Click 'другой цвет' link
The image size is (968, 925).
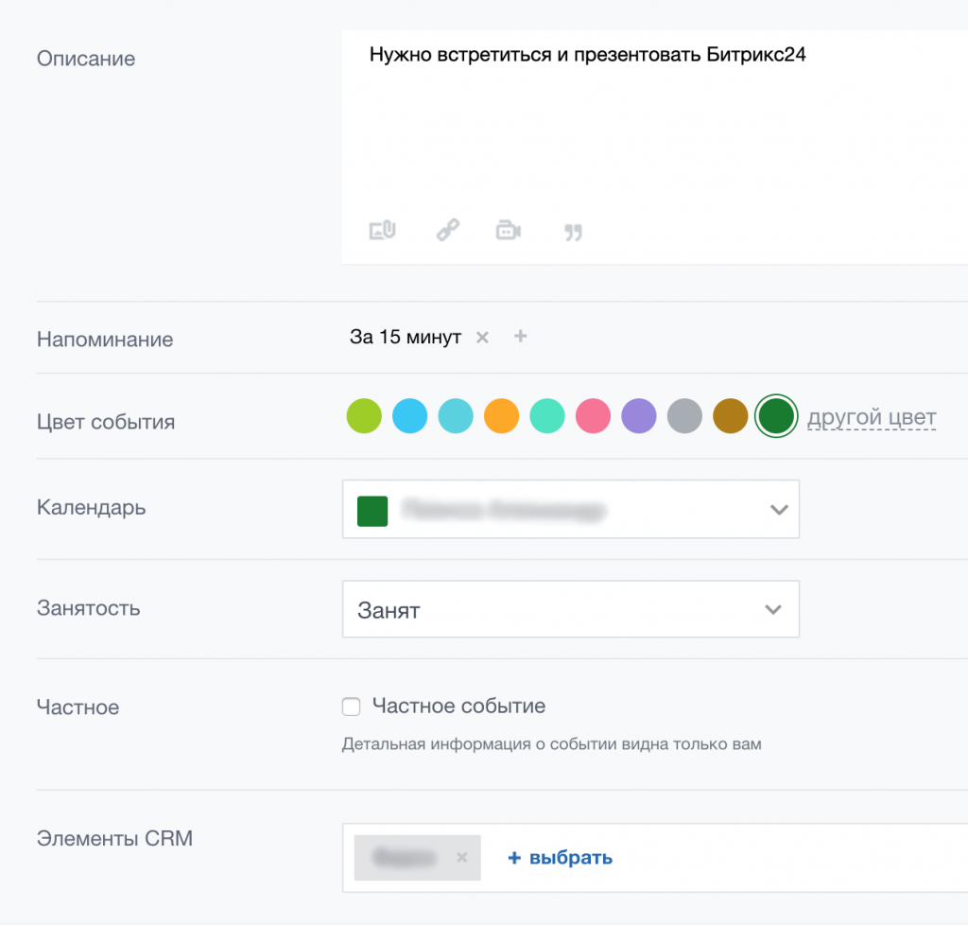[872, 417]
